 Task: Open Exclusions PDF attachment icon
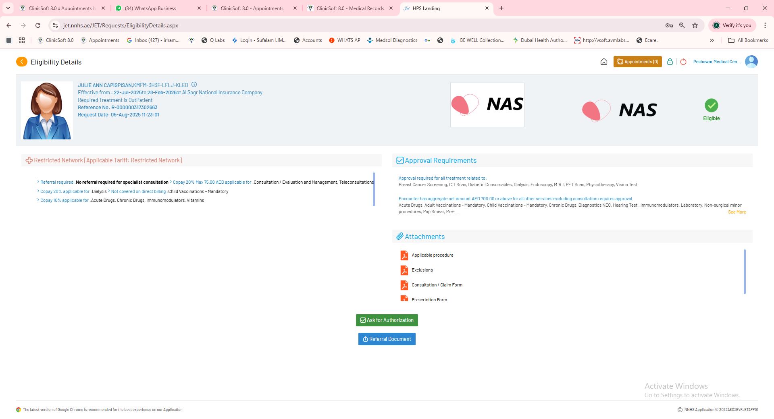404,270
